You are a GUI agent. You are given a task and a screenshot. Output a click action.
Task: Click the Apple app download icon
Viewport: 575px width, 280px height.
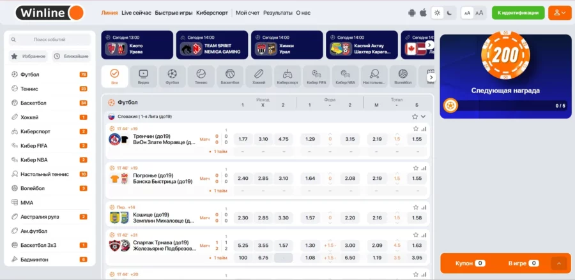tap(422, 13)
